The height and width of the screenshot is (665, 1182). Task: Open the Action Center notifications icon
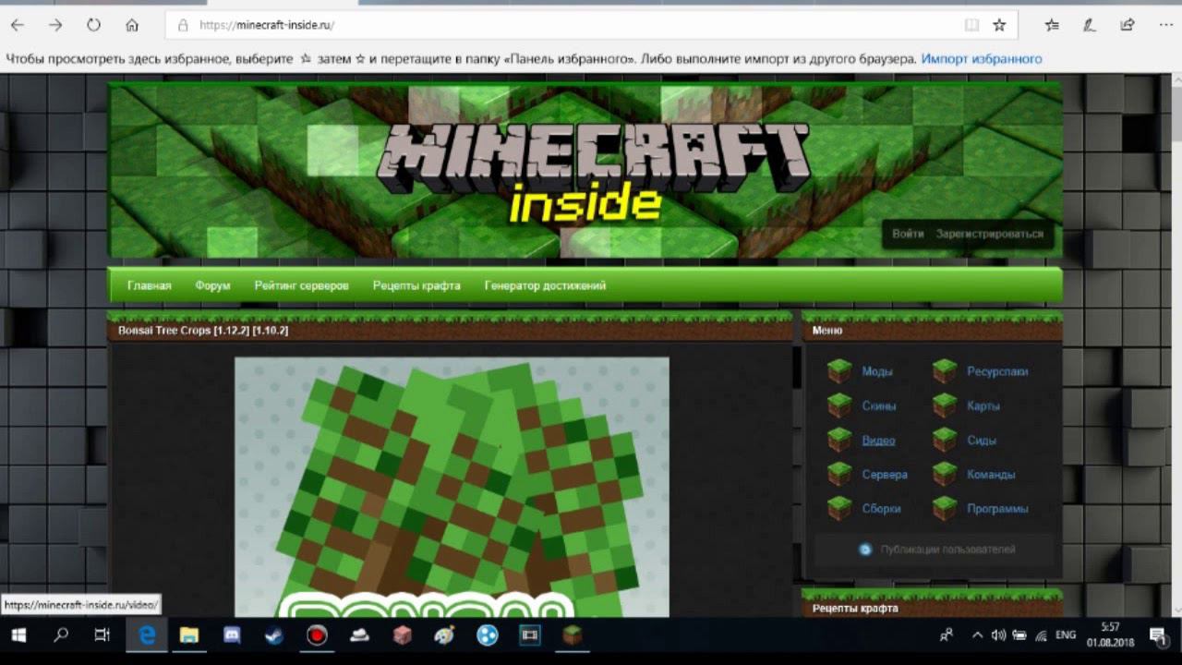pyautogui.click(x=1157, y=635)
